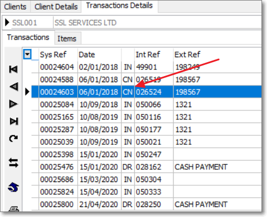Sort by the Ext Ref column header

coord(218,54)
